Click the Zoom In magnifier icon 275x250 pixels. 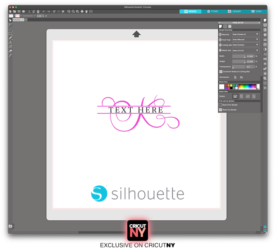point(69,11)
